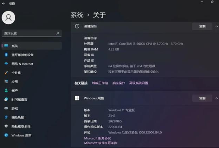Image resolution: width=219 pixels, height=148 pixels.
Task: Select OS build value 22000.194
Action: coord(115,127)
